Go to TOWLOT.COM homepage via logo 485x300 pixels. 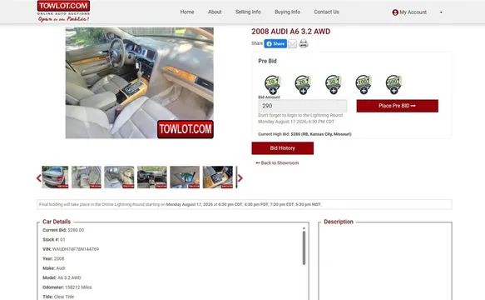[x=63, y=11]
